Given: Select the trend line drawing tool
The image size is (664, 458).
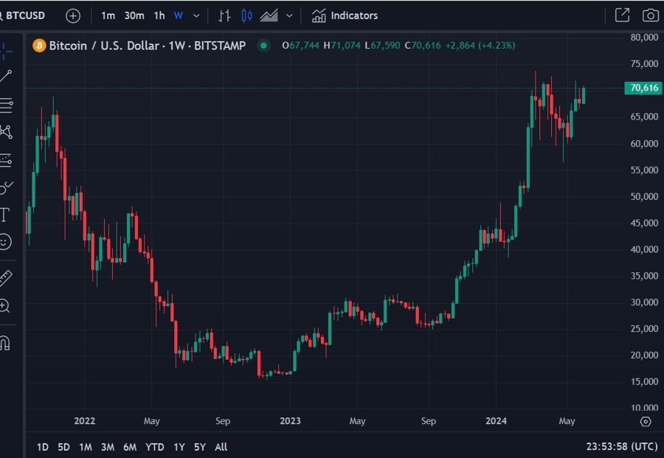Looking at the screenshot, I should [x=5, y=77].
